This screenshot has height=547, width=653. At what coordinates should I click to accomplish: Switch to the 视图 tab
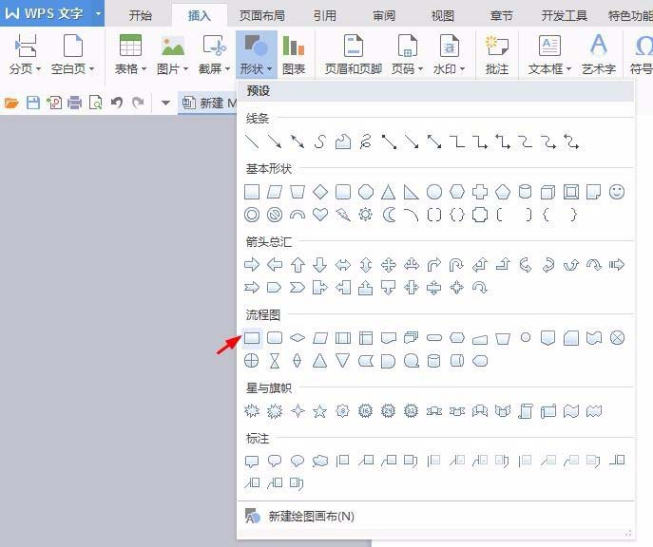[x=443, y=16]
